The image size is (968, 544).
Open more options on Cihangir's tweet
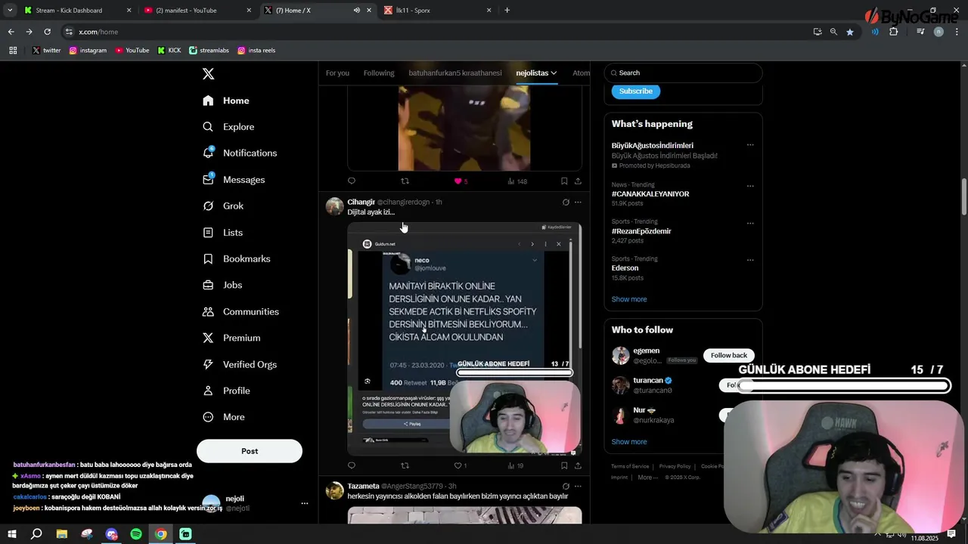(x=578, y=202)
